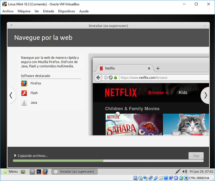The image size is (215, 181).
Task: Open the Máquina menu
Action: [24, 11]
